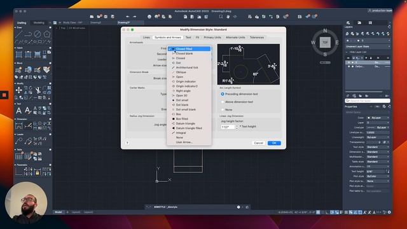Click the Cancel button

point(259,143)
